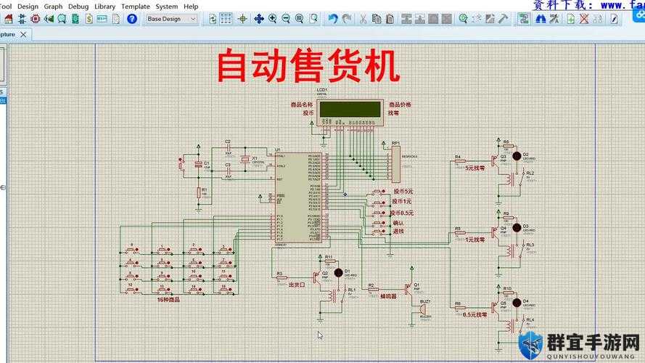Toggle the grid dots display
Viewport: 645px width, 363px height.
coord(226,19)
